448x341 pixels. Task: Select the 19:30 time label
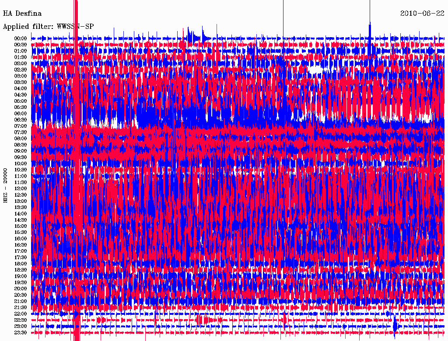pos(21,282)
